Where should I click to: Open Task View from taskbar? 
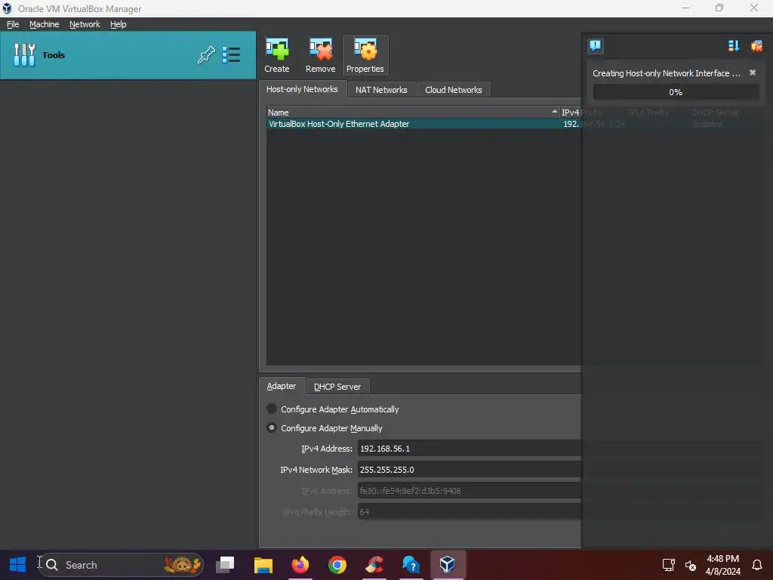point(225,564)
